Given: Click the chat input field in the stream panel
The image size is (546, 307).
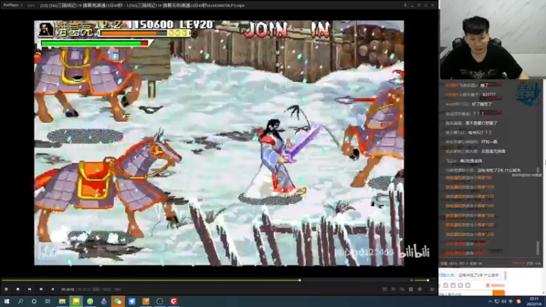Looking at the screenshot, I should tap(465, 294).
